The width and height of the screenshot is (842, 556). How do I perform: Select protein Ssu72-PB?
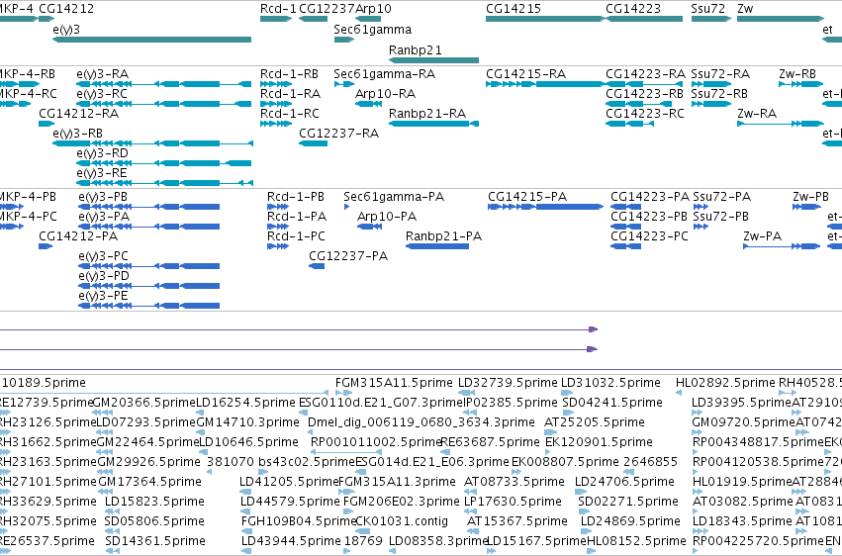click(x=701, y=227)
